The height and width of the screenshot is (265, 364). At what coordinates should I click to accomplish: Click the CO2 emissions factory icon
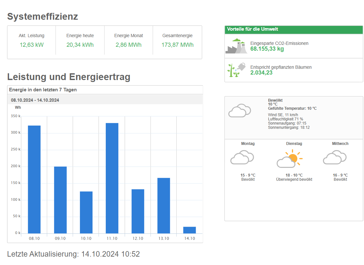point(236,46)
